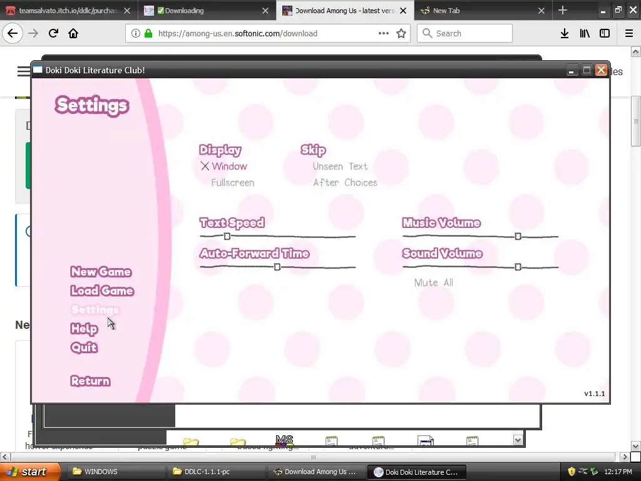
Task: Switch to the New Tab tab
Action: click(483, 11)
